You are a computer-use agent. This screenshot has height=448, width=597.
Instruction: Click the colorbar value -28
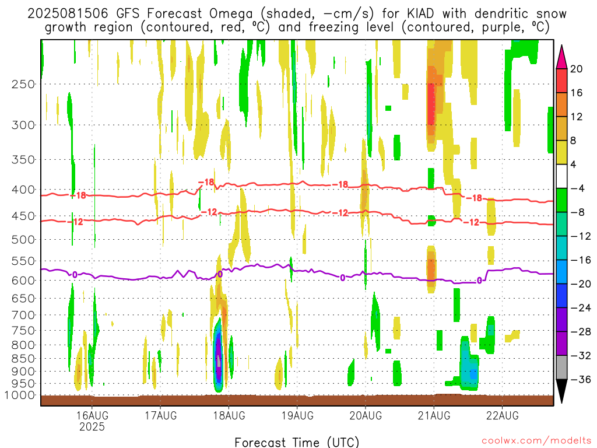tap(581, 332)
